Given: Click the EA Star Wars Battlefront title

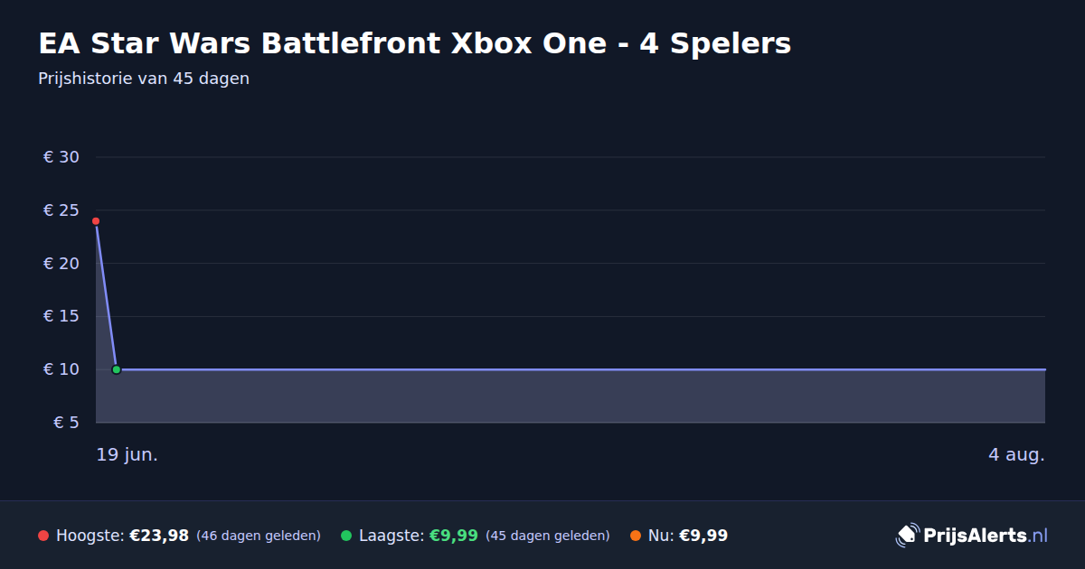Looking at the screenshot, I should [414, 43].
